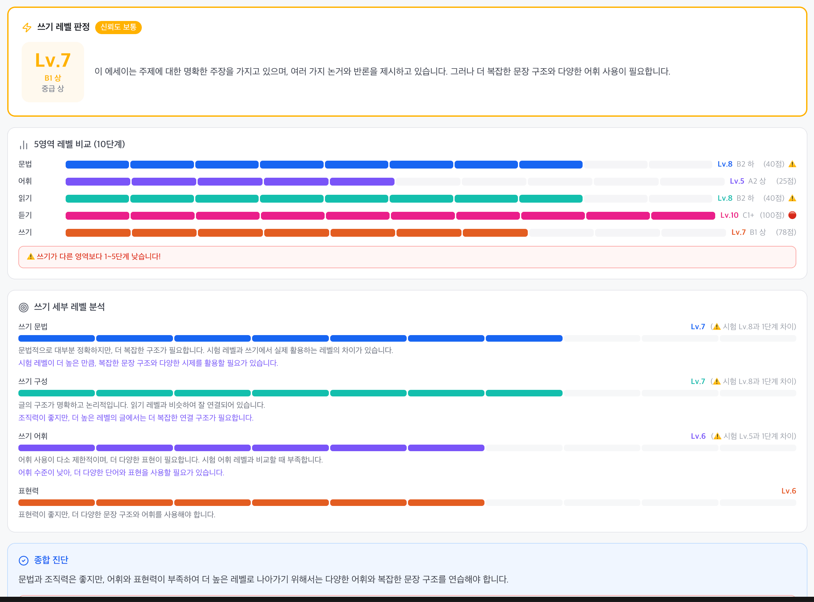This screenshot has width=814, height=602.
Task: Click the warning triangle in the 문법 comparison row
Action: click(x=792, y=164)
